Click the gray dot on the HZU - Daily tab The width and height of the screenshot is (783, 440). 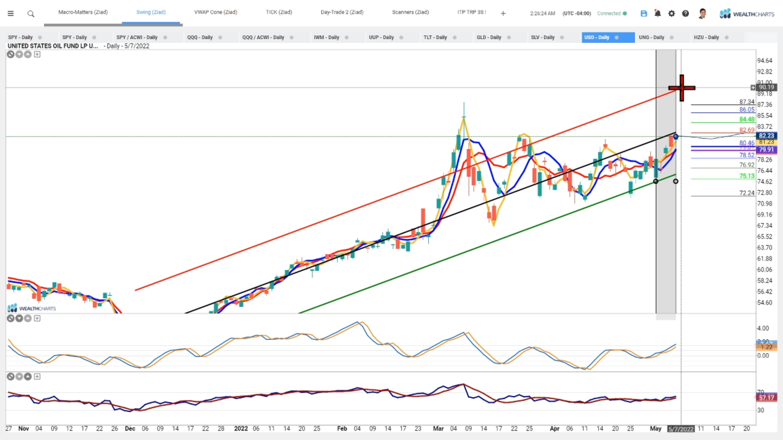[727, 37]
